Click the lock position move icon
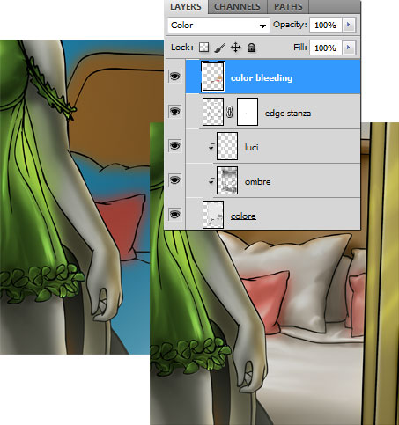 [x=235, y=48]
